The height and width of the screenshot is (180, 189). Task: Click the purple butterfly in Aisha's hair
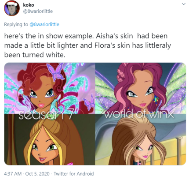55,71
